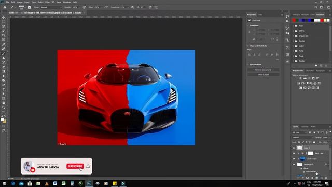Image resolution: width=332 pixels, height=187 pixels.
Task: Select the Rectangular Marquee tool
Action: [4, 22]
